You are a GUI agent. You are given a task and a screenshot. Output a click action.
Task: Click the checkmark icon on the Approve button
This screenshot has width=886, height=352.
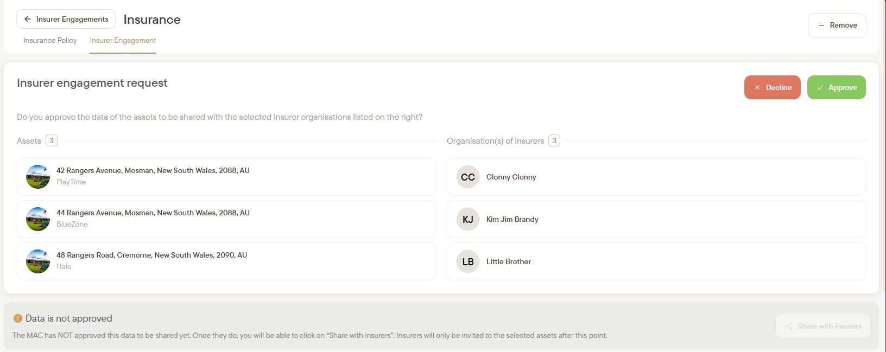coord(820,87)
